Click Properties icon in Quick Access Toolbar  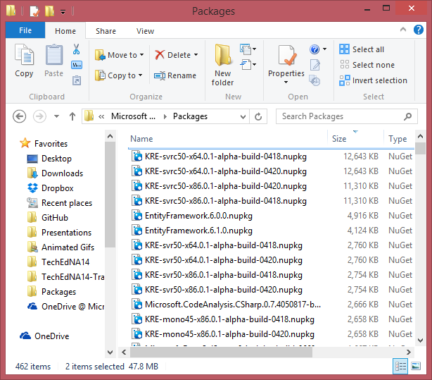(x=34, y=11)
